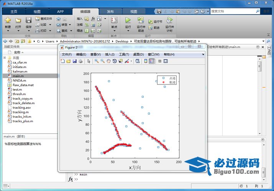This screenshot has height=191, width=274.
Task: Toggle the Insert Legend button in Figure toolbar
Action: tap(152, 61)
